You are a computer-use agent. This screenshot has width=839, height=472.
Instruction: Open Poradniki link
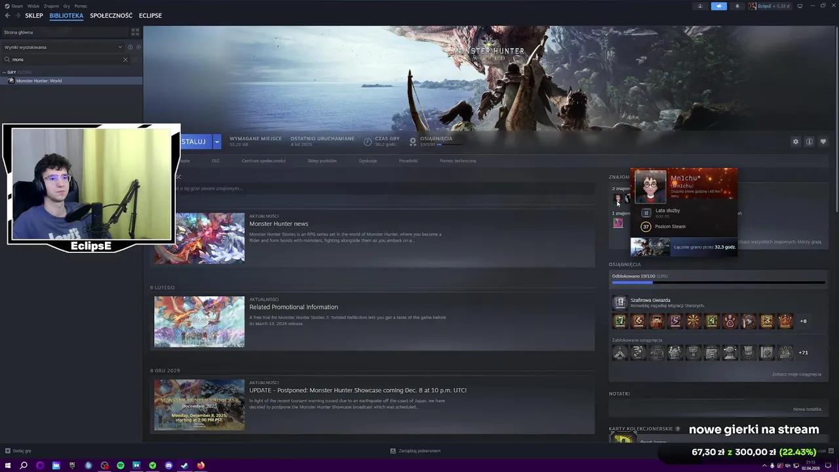coord(408,161)
